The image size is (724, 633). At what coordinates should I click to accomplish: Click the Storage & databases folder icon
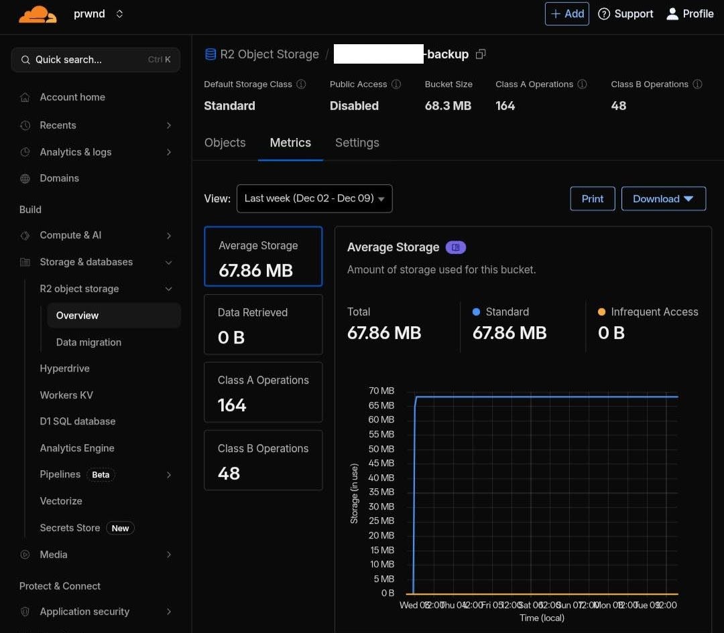click(25, 262)
